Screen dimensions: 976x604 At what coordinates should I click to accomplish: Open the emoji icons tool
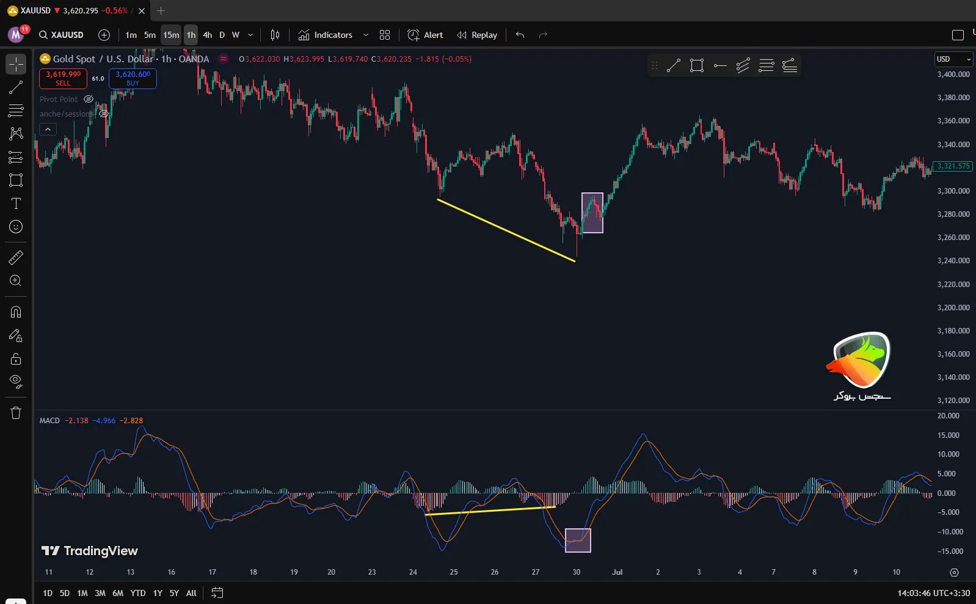[16, 227]
